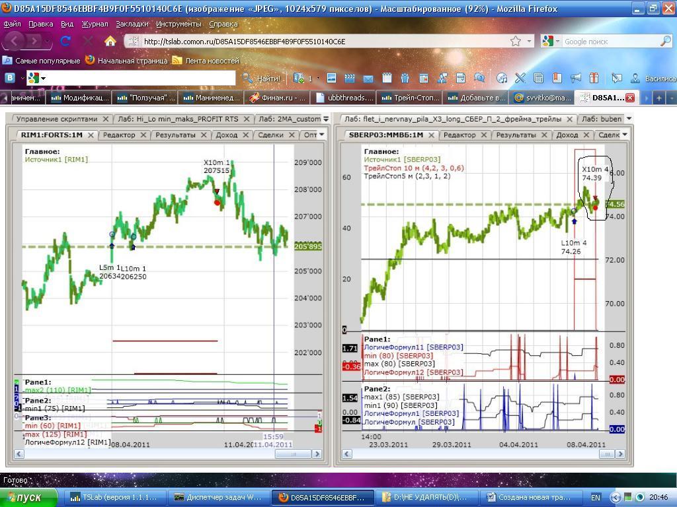The image size is (677, 507).
Task: Click the megaphone icon in VK toolbar
Action: (576, 79)
